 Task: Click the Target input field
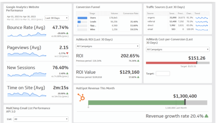pos(163,73)
